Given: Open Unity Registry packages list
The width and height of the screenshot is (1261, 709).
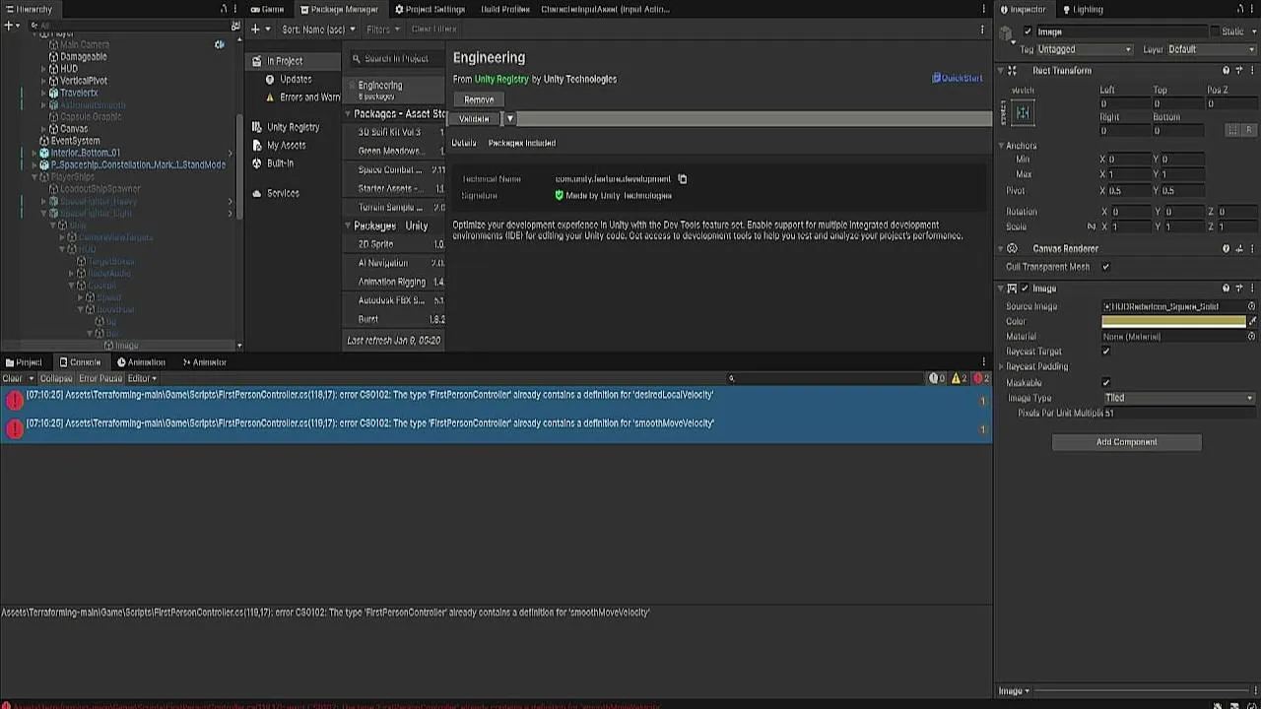Looking at the screenshot, I should pos(293,127).
